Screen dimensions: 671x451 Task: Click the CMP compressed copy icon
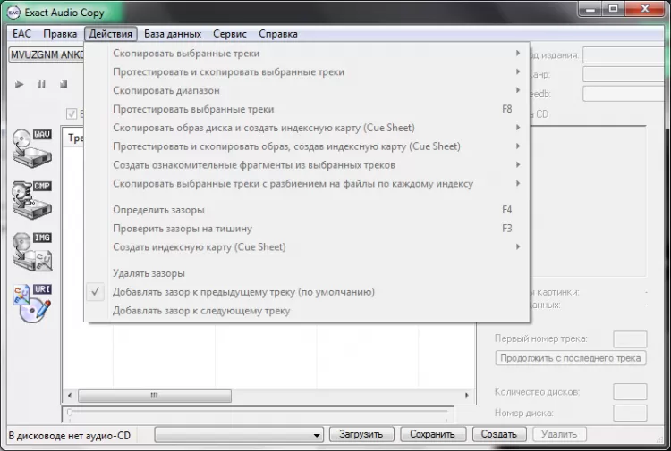tap(32, 200)
